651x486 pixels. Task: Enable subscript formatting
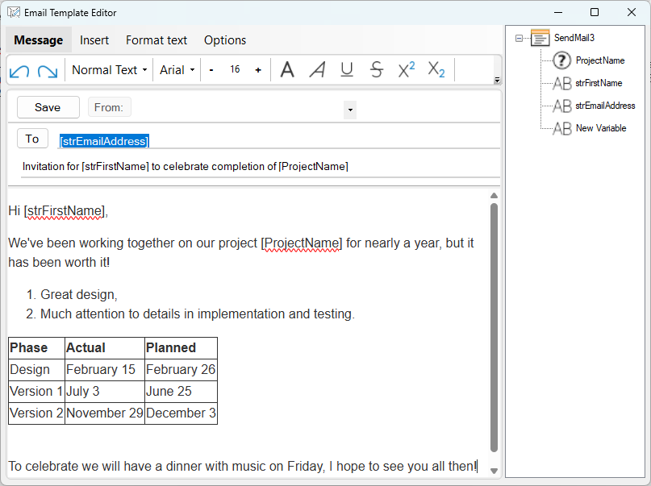click(x=436, y=70)
